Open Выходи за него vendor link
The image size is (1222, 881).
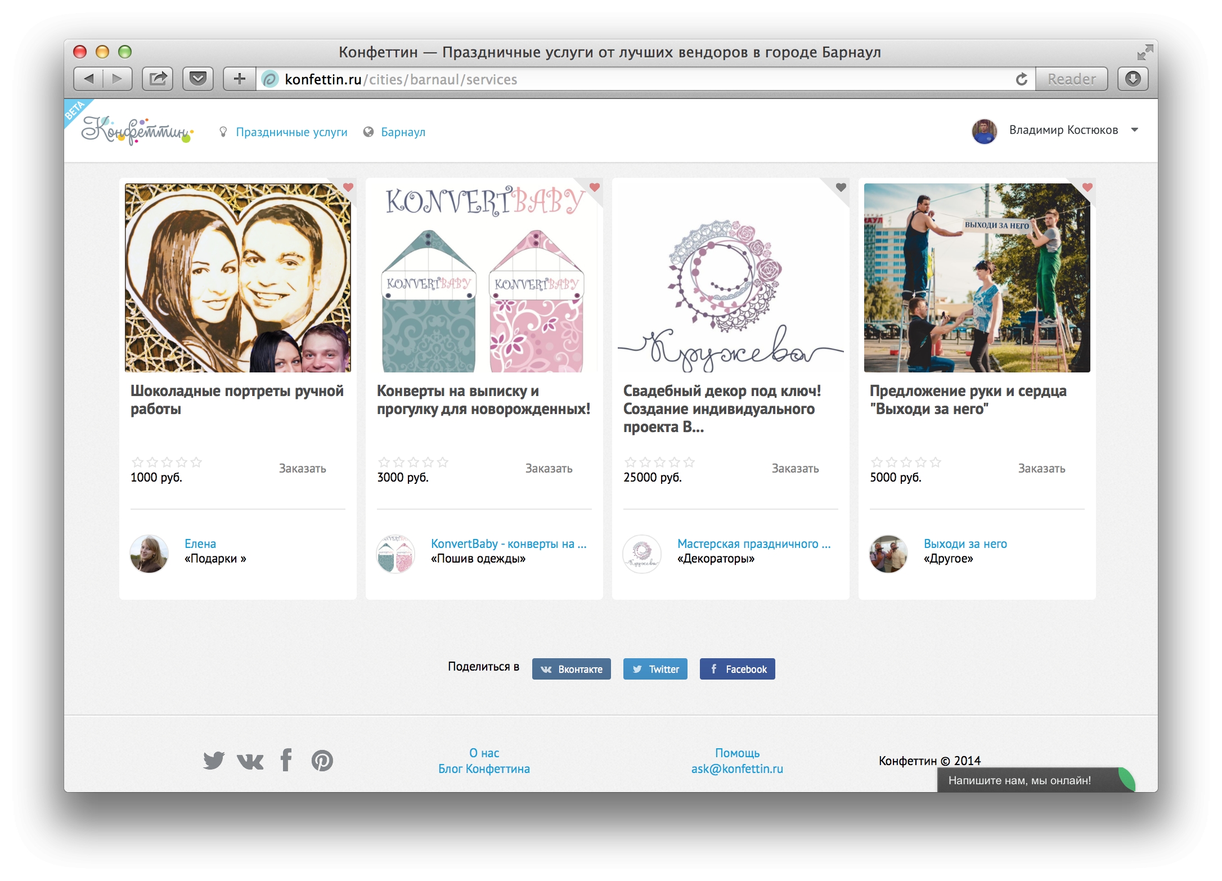click(965, 544)
